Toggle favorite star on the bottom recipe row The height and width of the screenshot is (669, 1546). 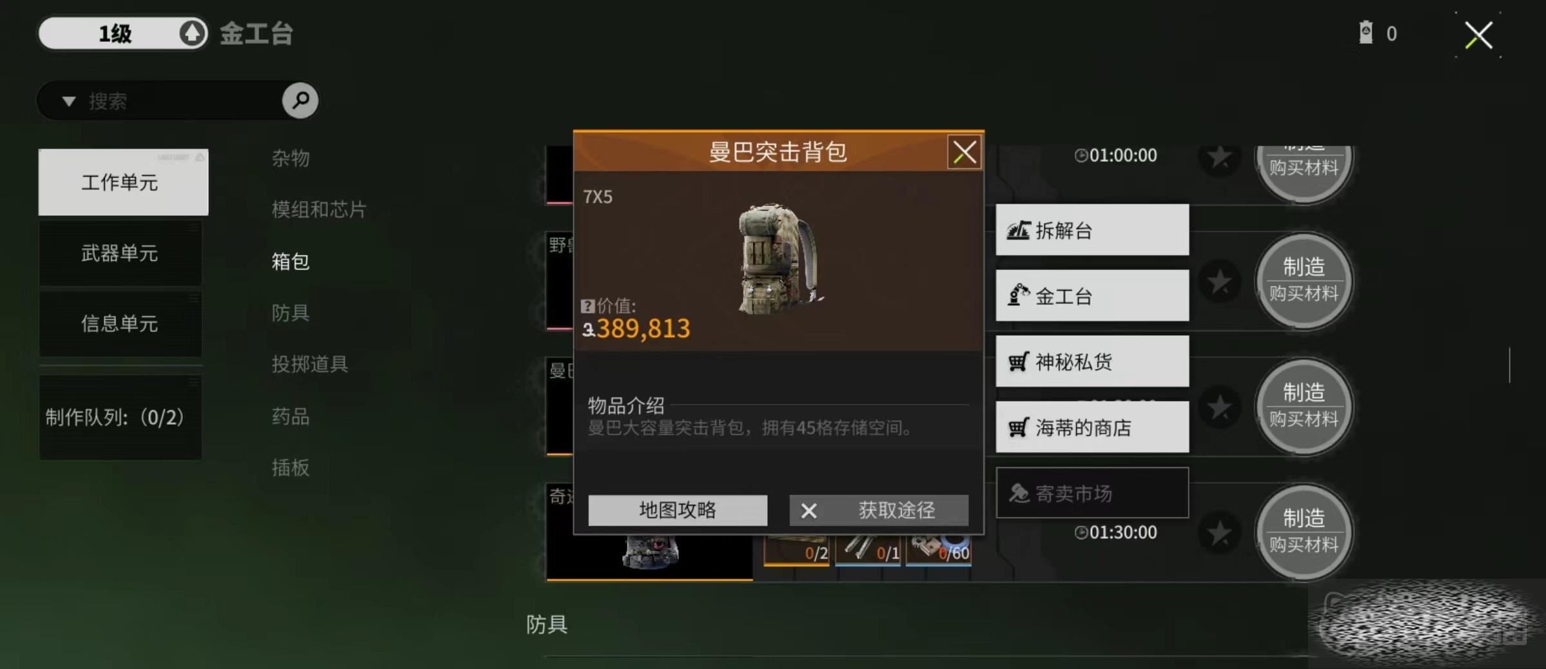(x=1218, y=533)
